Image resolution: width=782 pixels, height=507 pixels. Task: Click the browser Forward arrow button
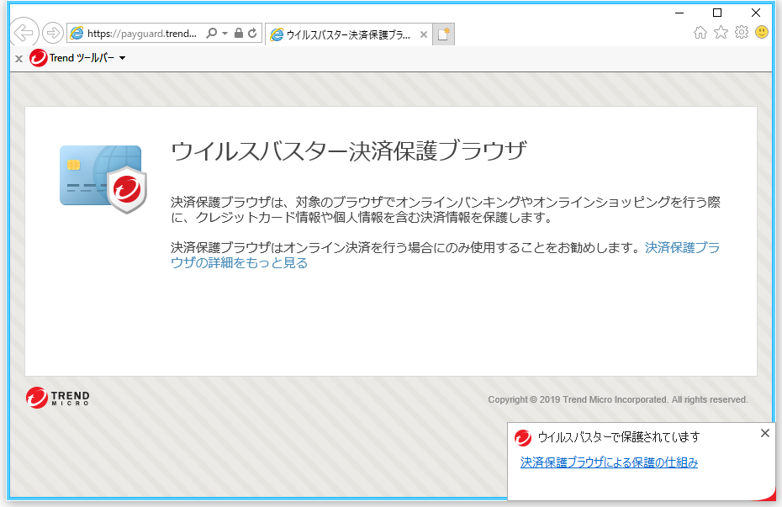52,33
